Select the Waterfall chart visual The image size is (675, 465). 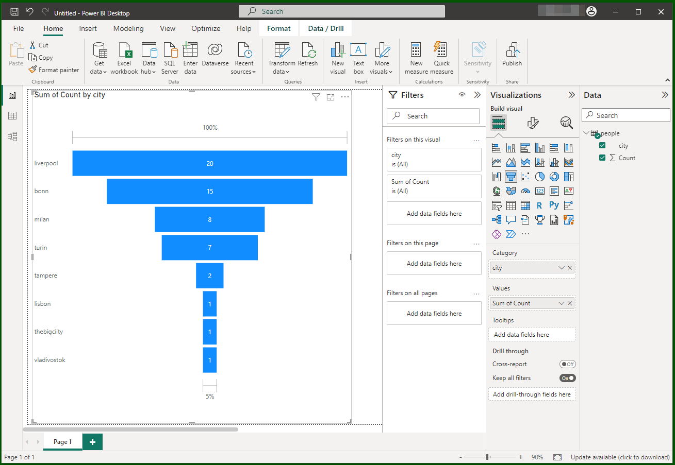pos(497,177)
